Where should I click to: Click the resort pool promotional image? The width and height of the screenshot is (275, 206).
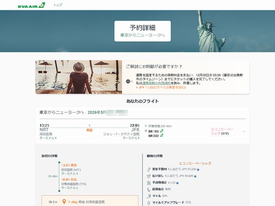pos(79,77)
